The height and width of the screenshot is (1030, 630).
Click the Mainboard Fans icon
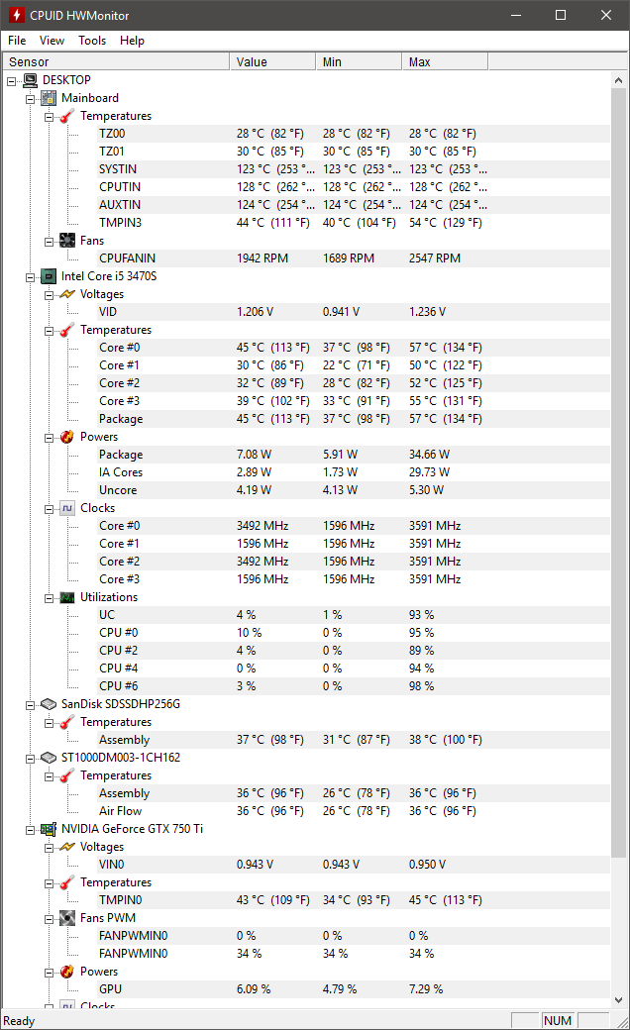click(67, 241)
